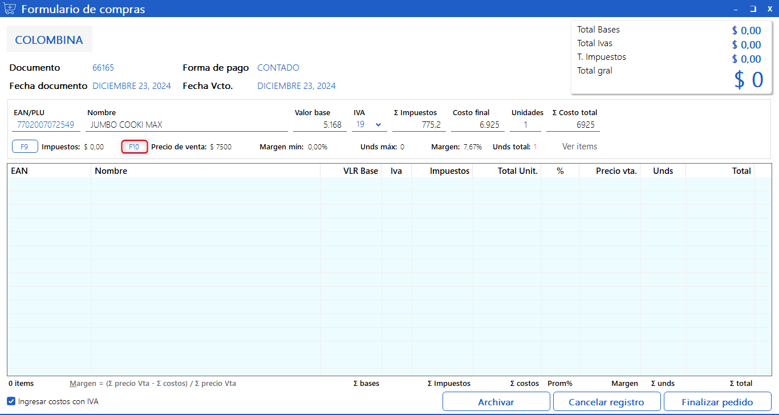
Task: Click the Cancelar registro button
Action: [x=606, y=402]
